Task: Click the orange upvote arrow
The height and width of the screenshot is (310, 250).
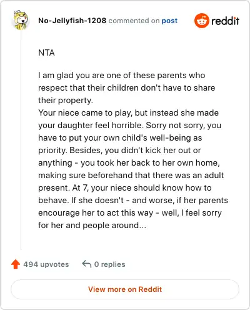Action: tap(16, 264)
